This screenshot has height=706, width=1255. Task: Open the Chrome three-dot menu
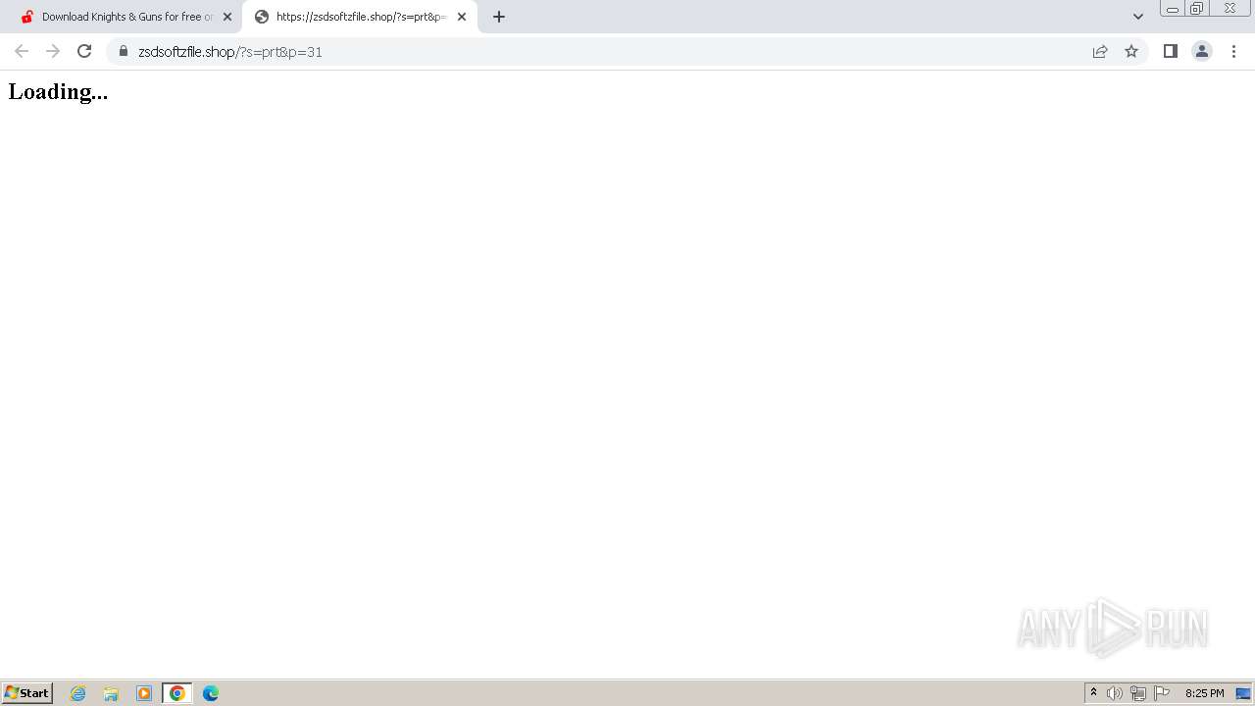coord(1234,51)
